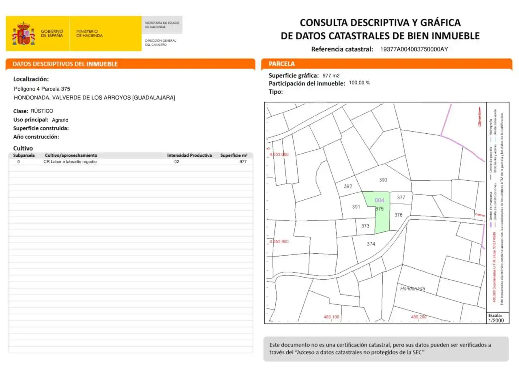Viewport: 519px width, 389px height.
Task: Click parcel number 374 on the map
Action: [x=371, y=244]
